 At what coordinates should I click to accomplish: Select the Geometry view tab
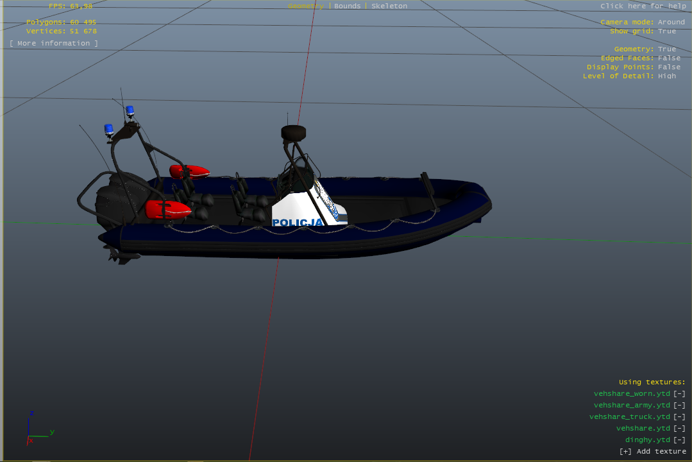[x=306, y=6]
